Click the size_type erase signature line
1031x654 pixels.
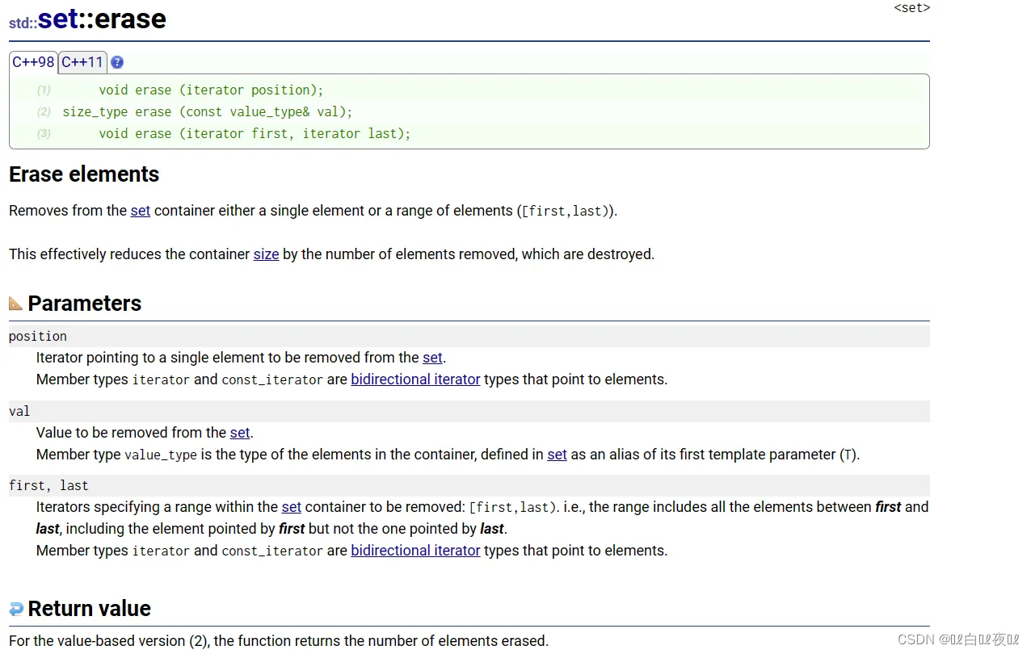point(208,111)
